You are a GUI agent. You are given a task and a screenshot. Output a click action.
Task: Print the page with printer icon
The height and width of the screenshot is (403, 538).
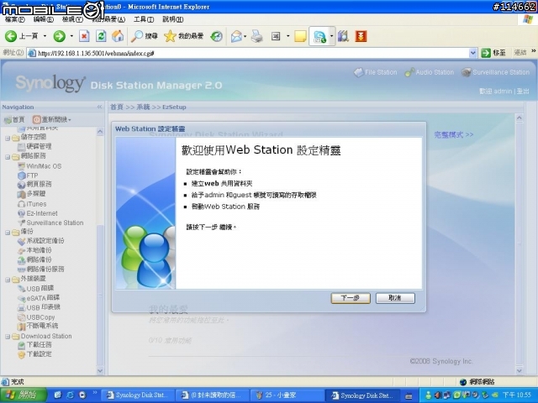[x=256, y=36]
